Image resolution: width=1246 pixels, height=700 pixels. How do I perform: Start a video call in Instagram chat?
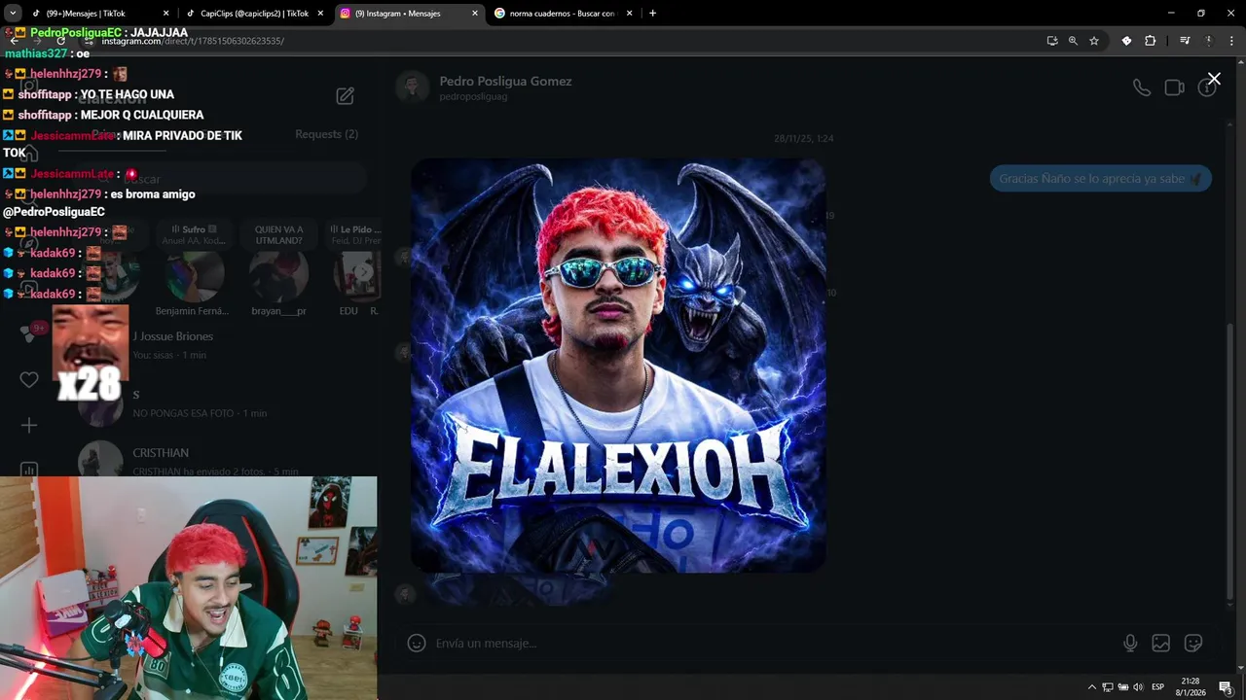coord(1174,87)
